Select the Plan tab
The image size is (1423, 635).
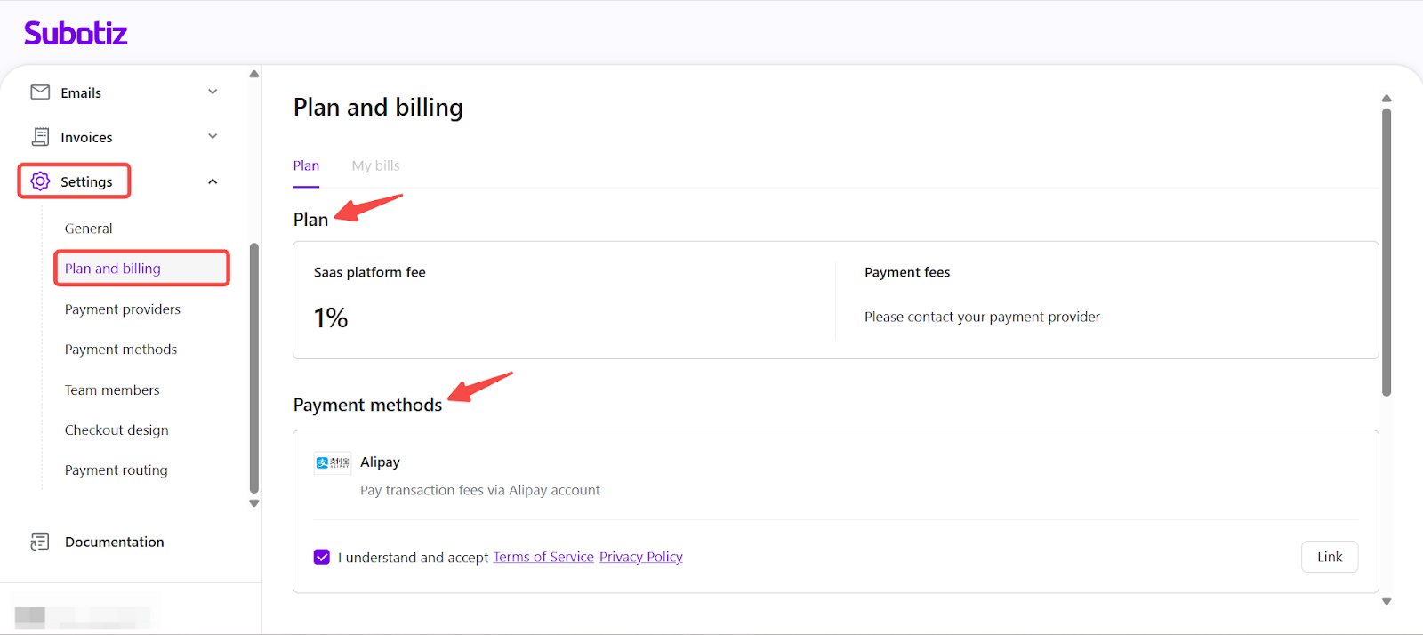[x=306, y=165]
